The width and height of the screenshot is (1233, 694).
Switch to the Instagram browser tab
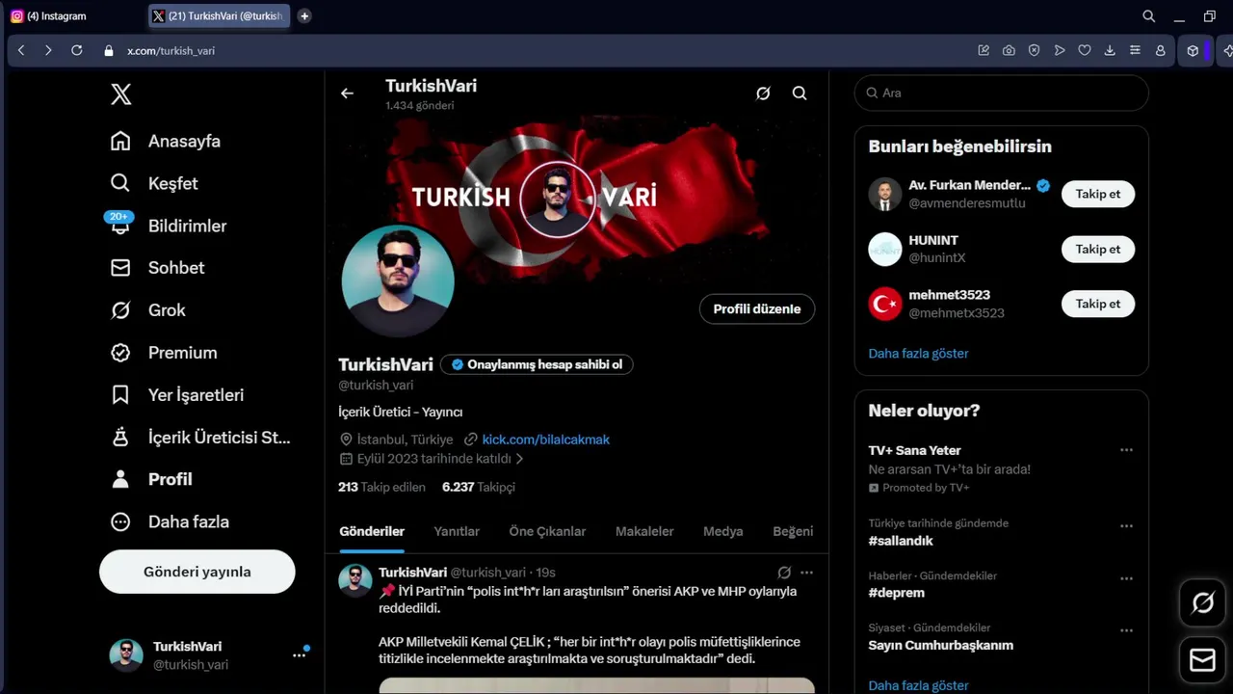[x=73, y=16]
